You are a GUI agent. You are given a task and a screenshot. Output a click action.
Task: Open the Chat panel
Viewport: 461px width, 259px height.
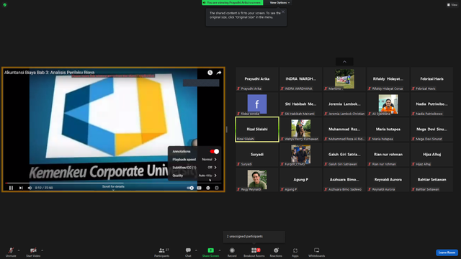pyautogui.click(x=188, y=252)
